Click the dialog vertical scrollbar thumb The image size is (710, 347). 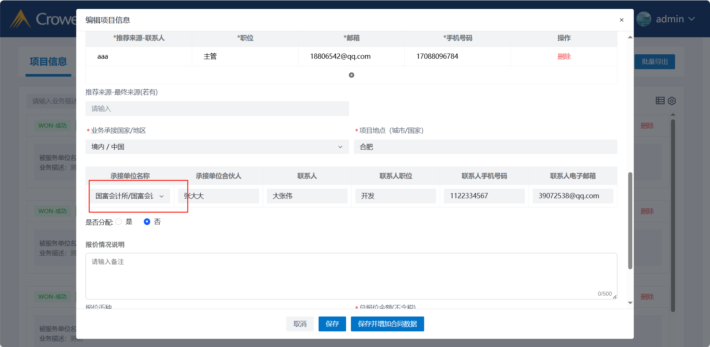click(630, 221)
